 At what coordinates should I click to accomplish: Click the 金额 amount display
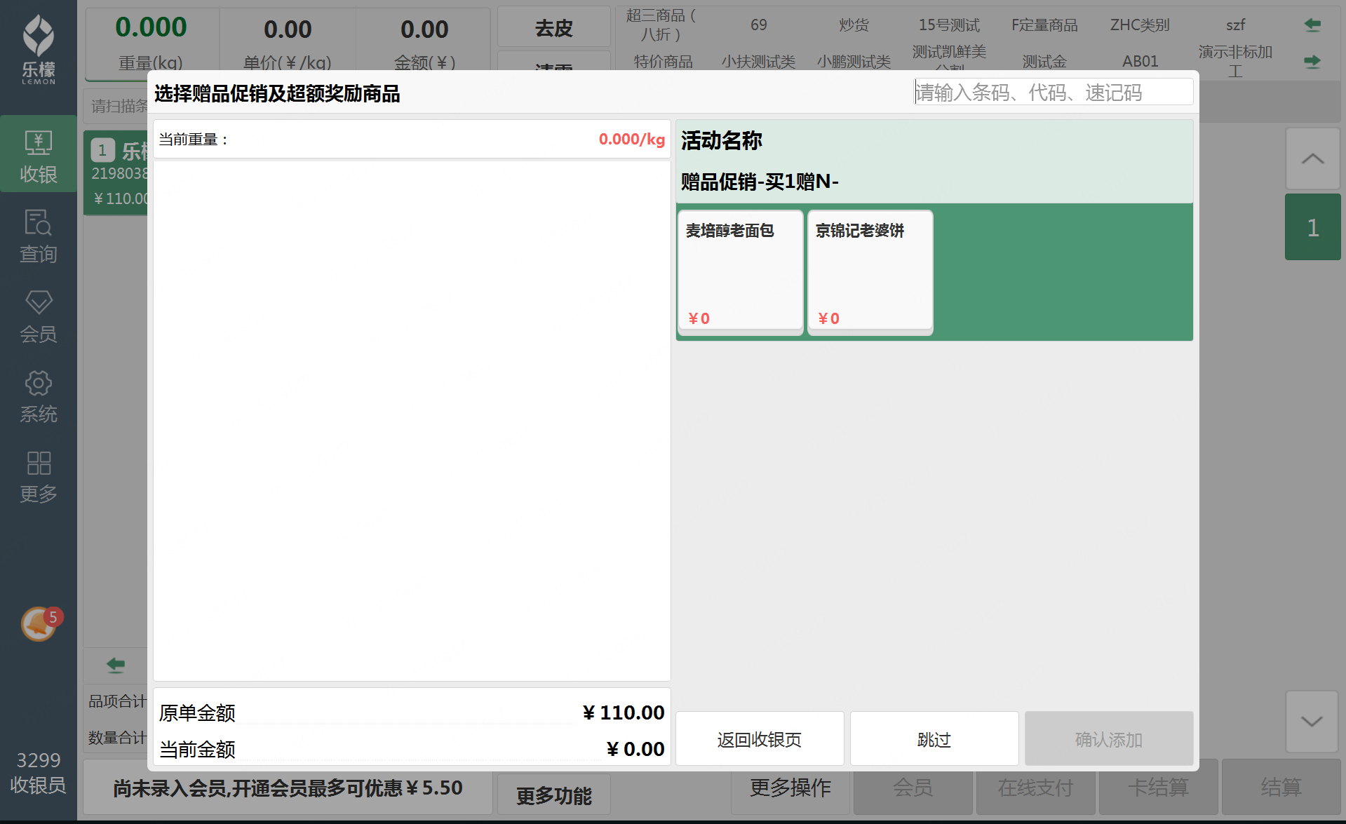[x=424, y=42]
